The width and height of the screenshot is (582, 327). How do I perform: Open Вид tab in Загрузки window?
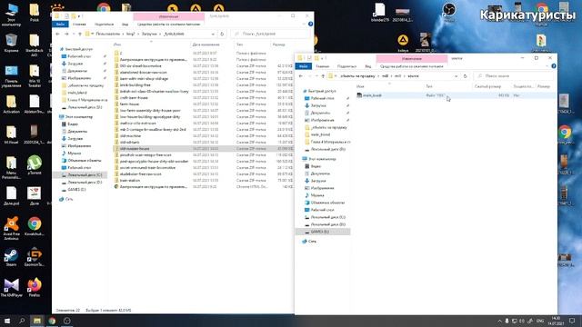coord(125,25)
